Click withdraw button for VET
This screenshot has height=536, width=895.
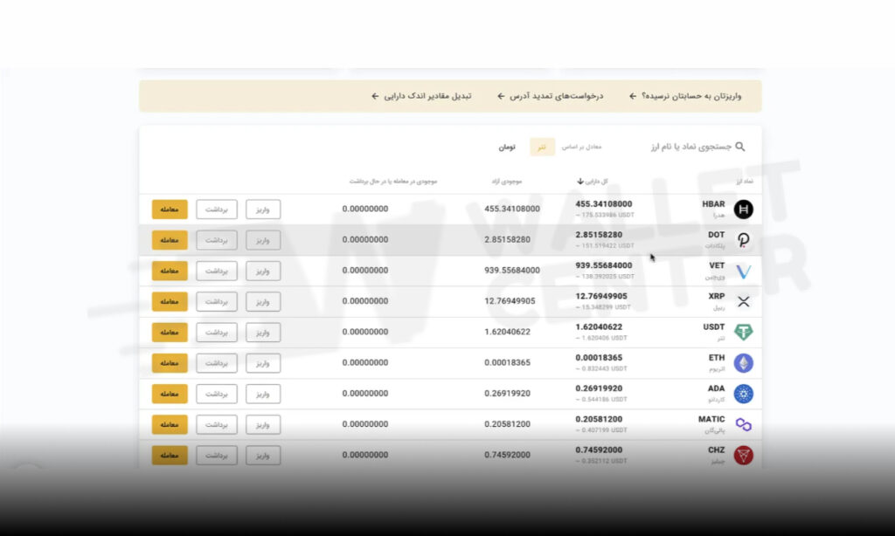[x=217, y=271]
